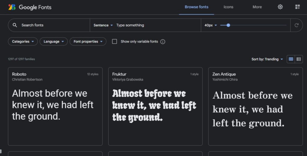Click the Google Fonts logo icon
Viewport: 307px width, 156px height.
pos(12,7)
